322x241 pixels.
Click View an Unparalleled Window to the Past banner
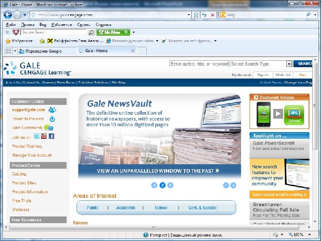point(160,170)
